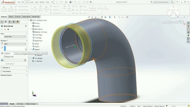This screenshot has height=107, width=190.
Task: Reverse Direction 1 extrude direction button
Action: tap(2, 44)
